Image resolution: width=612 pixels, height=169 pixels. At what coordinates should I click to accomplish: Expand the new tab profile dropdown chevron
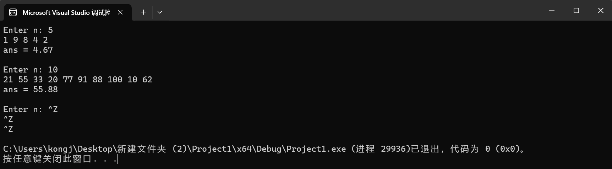160,12
